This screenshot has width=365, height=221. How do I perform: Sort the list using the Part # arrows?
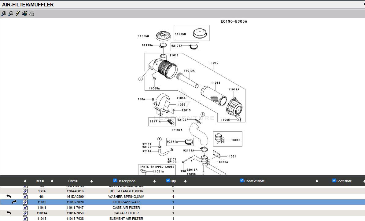[x=91, y=181]
